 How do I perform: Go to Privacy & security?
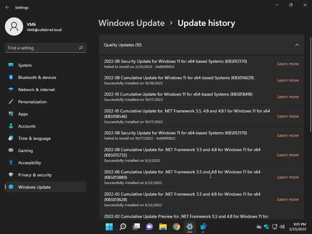46,175
